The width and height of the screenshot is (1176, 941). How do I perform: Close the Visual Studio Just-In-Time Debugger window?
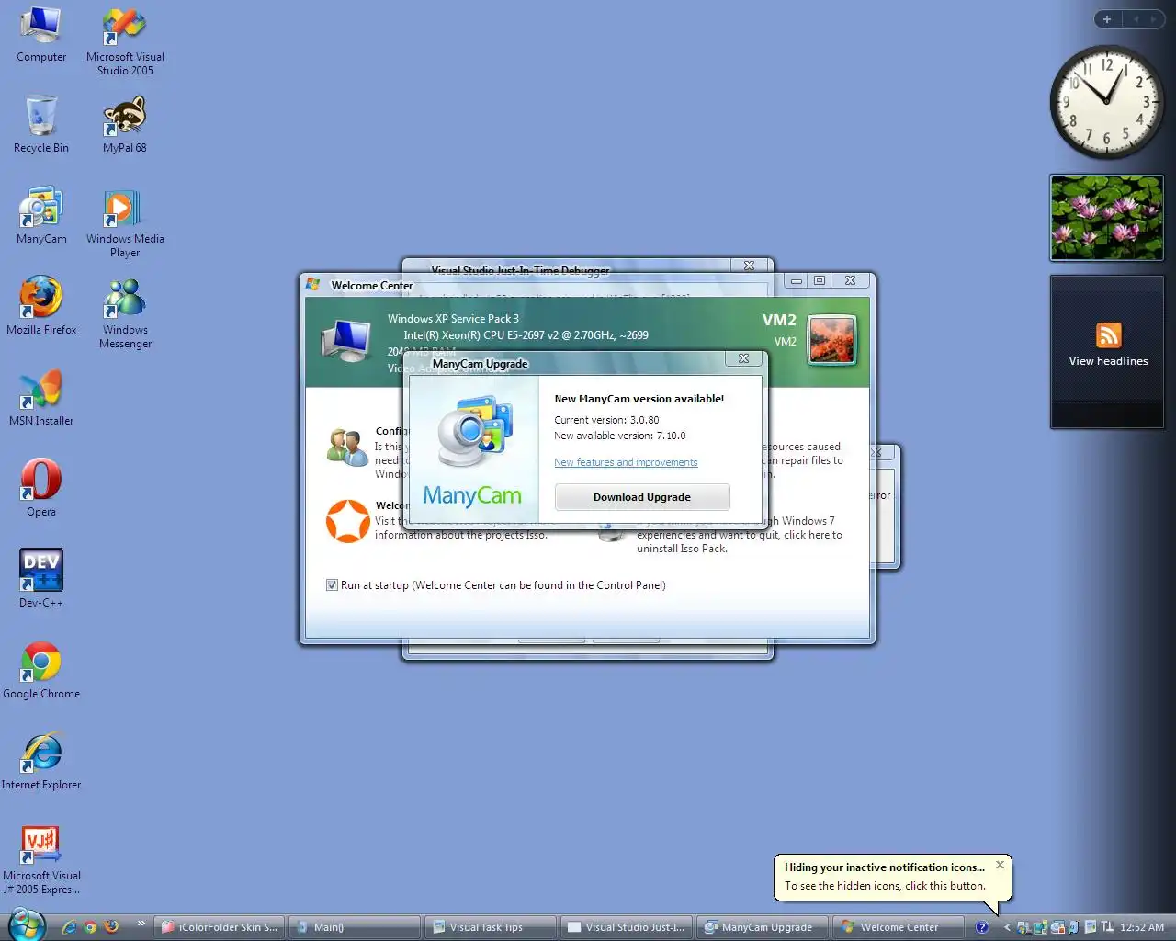click(x=750, y=266)
